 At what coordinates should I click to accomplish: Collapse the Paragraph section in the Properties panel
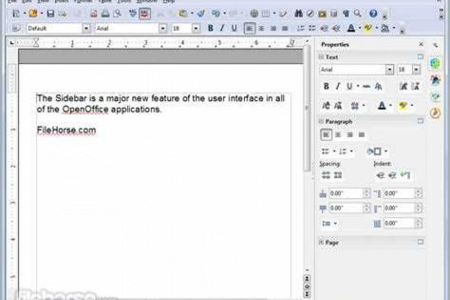321,121
